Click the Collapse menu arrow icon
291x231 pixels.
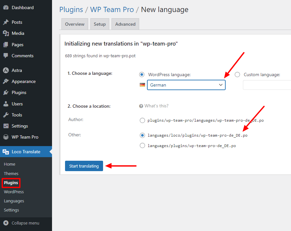6,223
